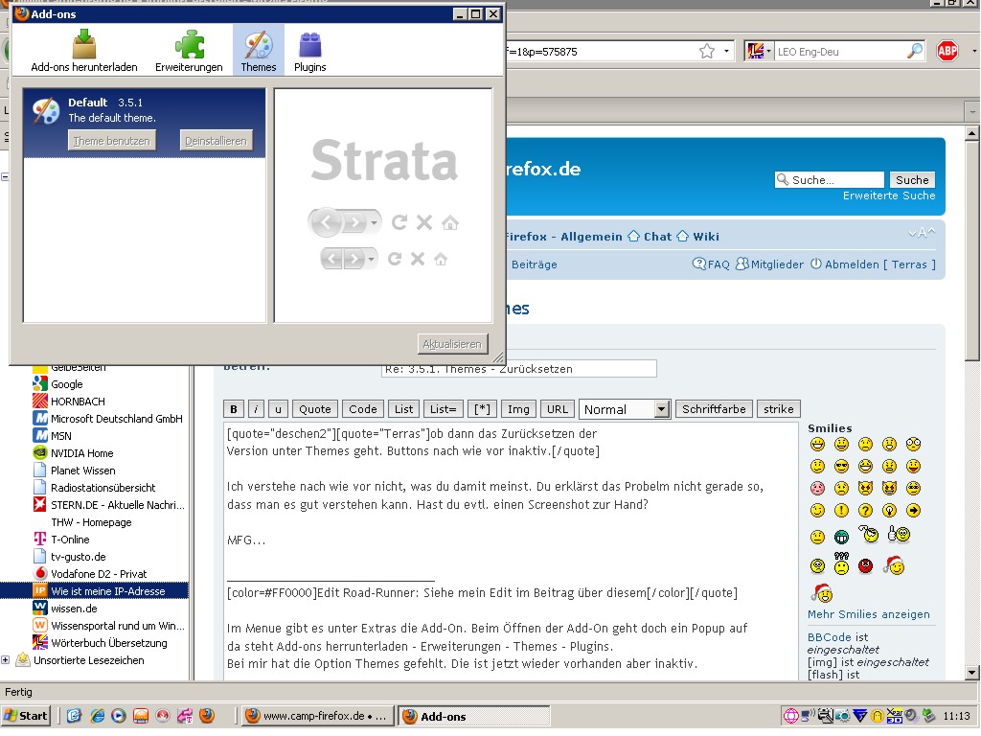Open the BBCode help link

click(x=829, y=637)
